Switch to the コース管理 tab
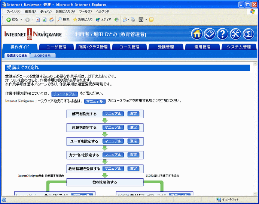Viewport: 259px width, 204px height. point(129,47)
